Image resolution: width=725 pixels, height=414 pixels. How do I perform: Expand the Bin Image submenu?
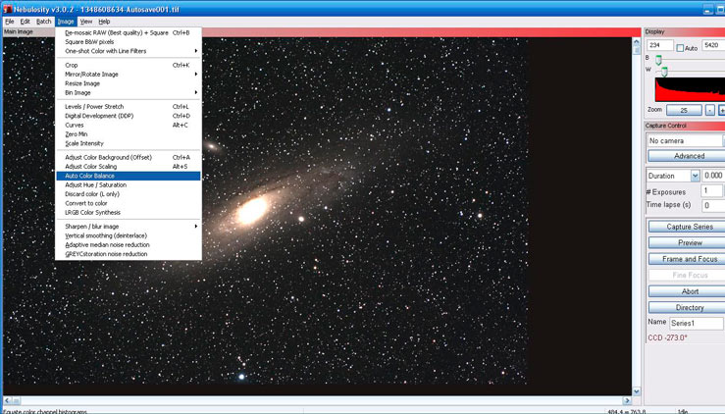129,92
